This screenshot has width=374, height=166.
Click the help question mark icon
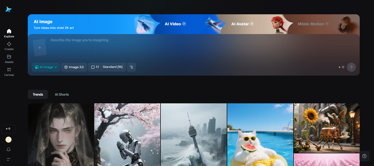point(364,156)
